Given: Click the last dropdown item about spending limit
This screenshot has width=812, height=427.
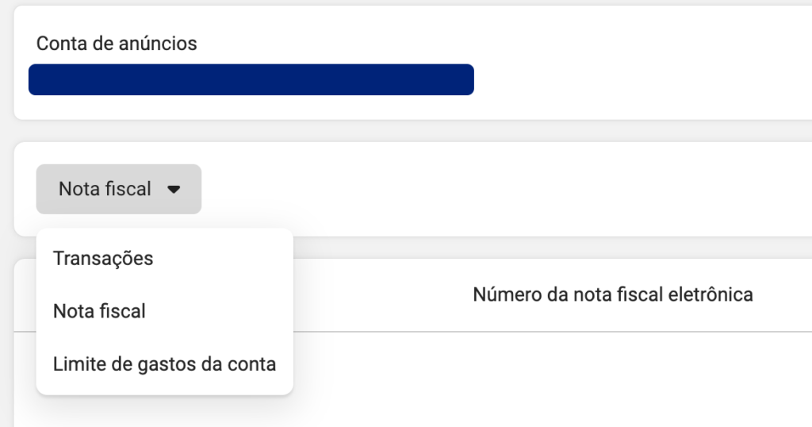Looking at the screenshot, I should click(x=164, y=364).
